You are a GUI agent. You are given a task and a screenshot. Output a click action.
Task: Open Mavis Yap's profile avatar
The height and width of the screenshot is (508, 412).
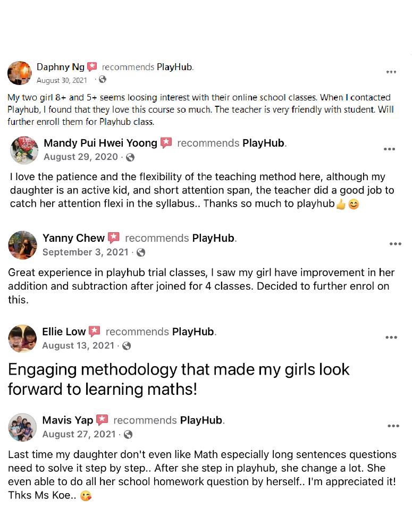[22, 427]
